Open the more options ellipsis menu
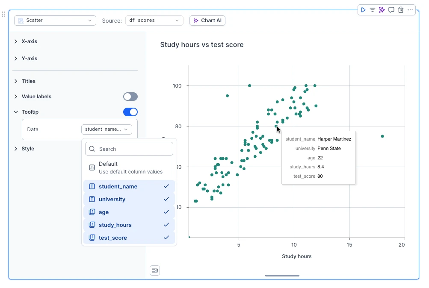Image resolution: width=429 pixels, height=288 pixels. click(x=410, y=10)
